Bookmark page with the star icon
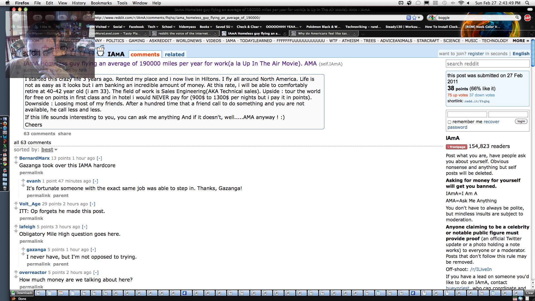 point(414,18)
